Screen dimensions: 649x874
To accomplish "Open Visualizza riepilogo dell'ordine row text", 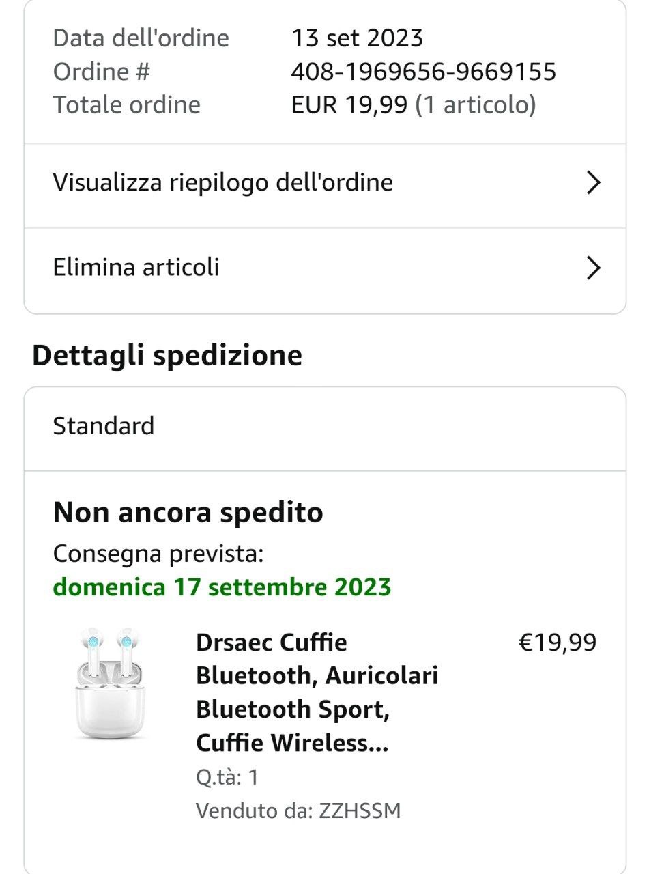I will click(x=222, y=183).
